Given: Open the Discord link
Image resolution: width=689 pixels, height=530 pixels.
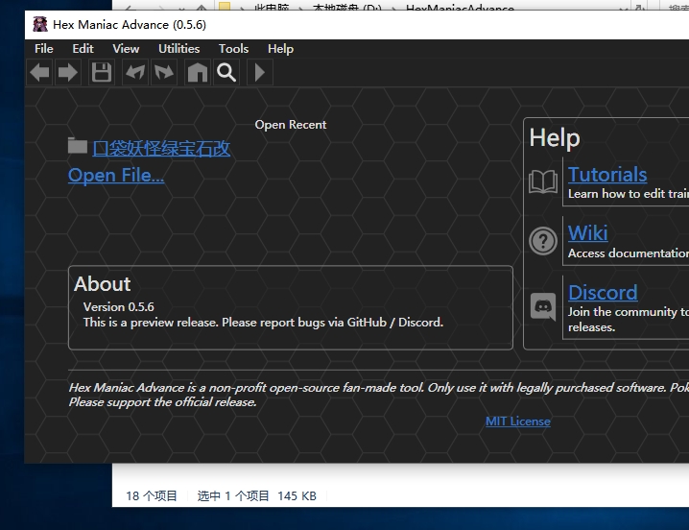Looking at the screenshot, I should click(603, 293).
